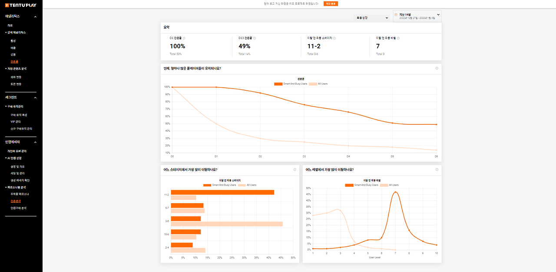Click info icon on retention curve card

pyautogui.click(x=437, y=68)
